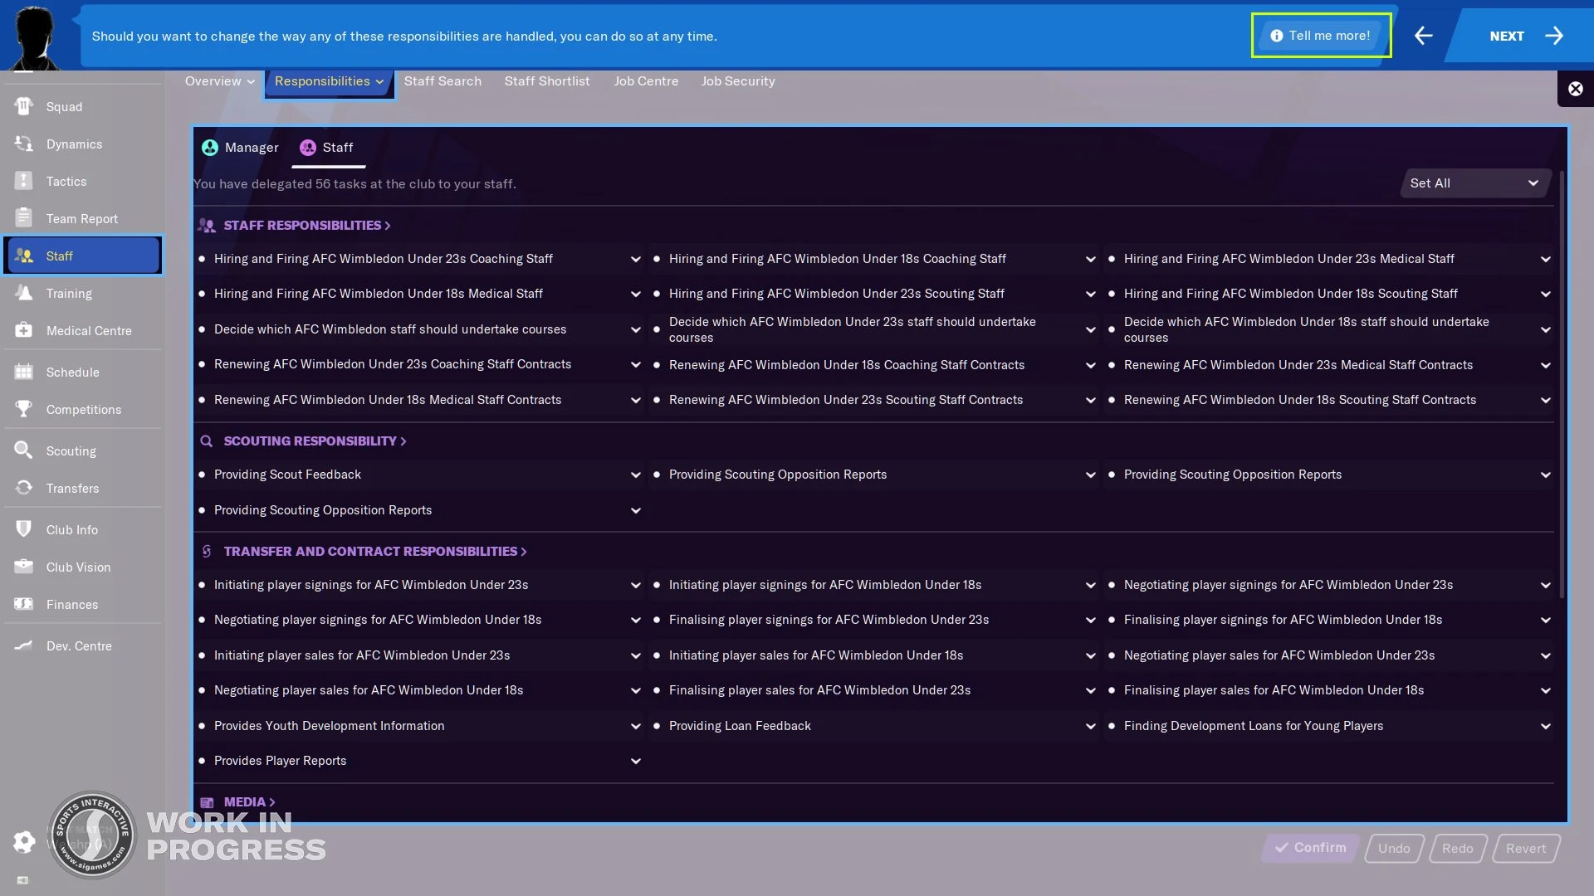Switch to the Manager tab

239,147
